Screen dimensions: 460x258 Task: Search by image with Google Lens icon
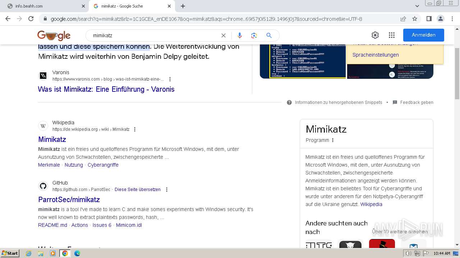[x=254, y=35]
